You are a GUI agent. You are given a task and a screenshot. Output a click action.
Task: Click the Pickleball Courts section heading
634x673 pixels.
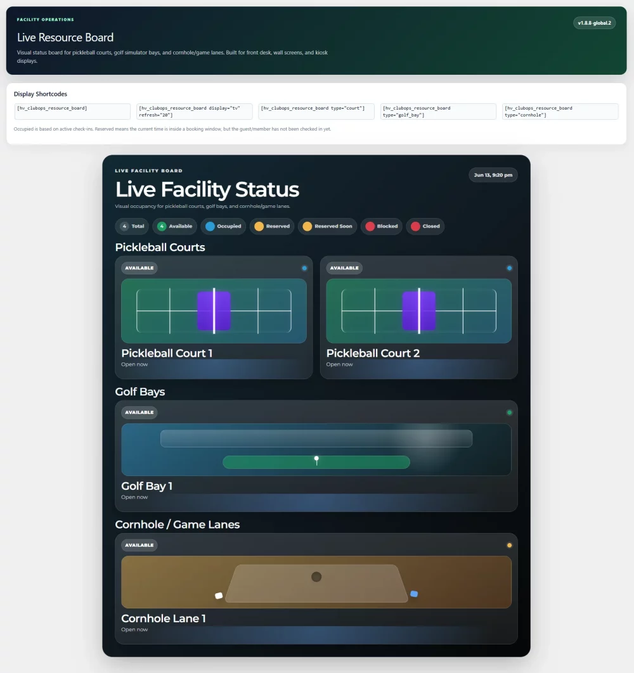click(160, 247)
